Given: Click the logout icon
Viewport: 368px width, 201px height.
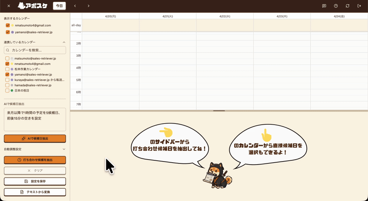Looking at the screenshot, I should (359, 6).
